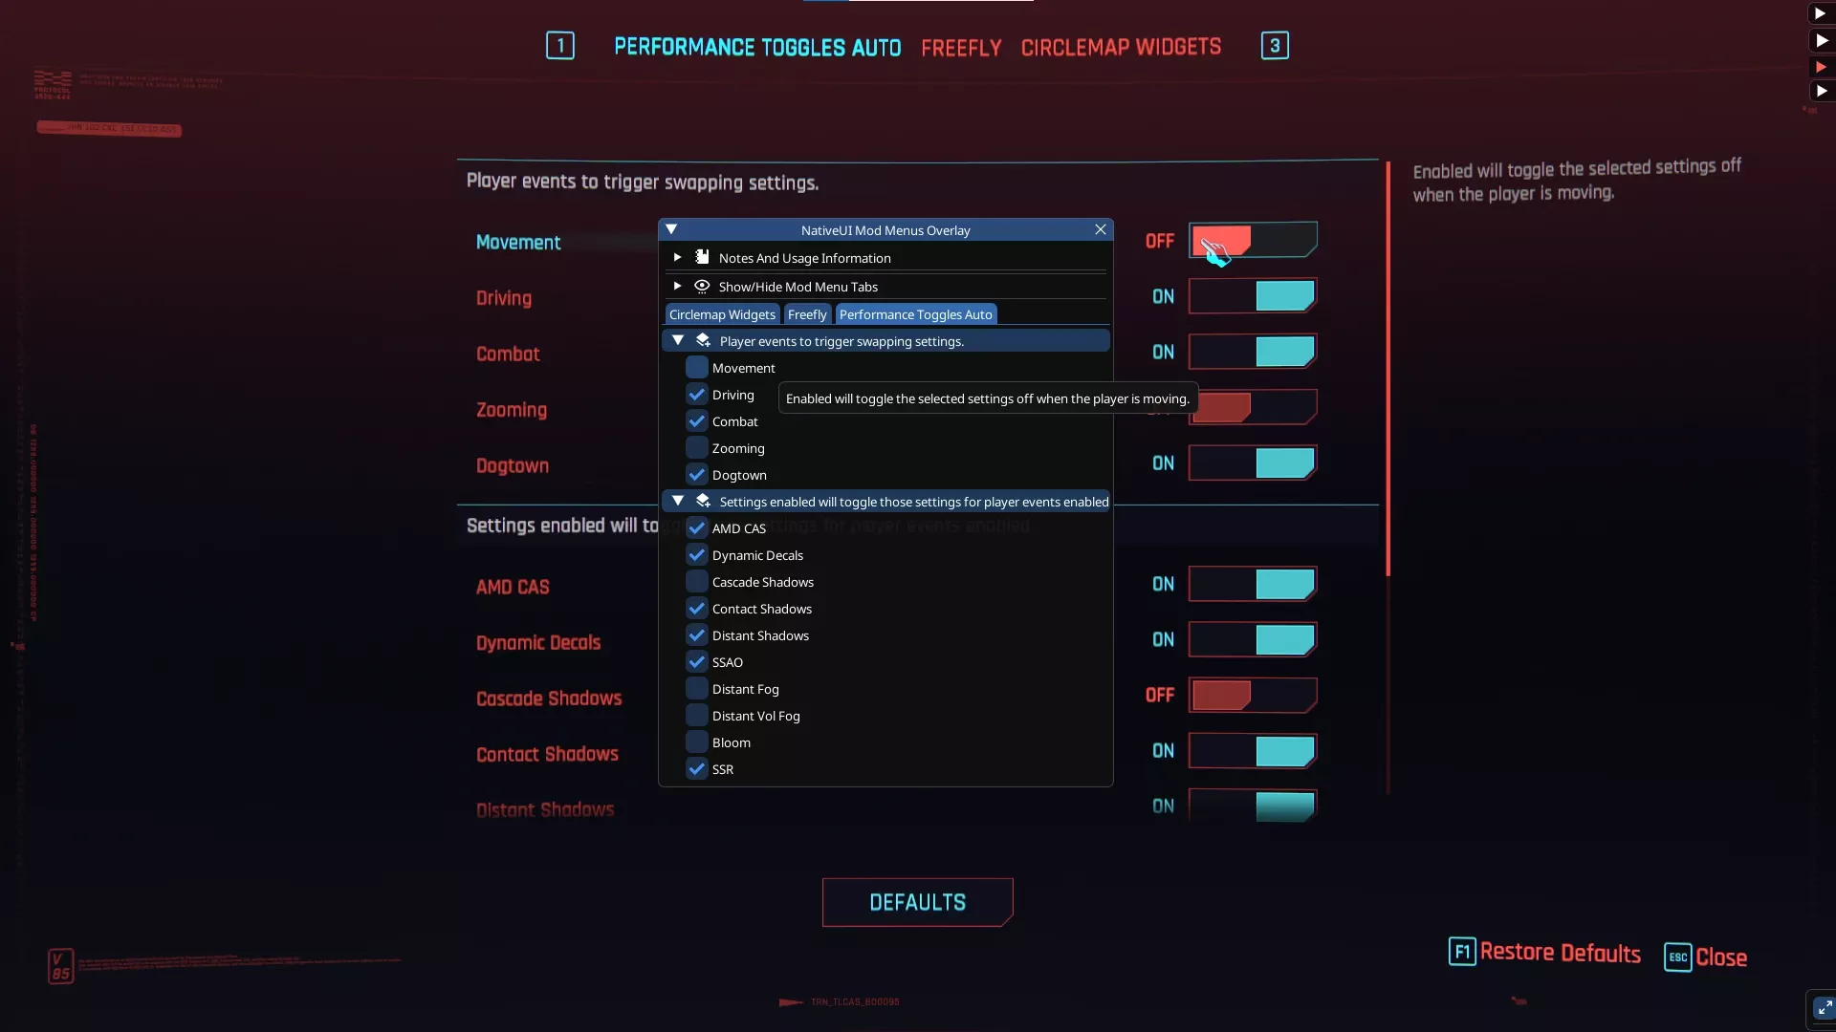The height and width of the screenshot is (1032, 1836).
Task: Click the DEFAULTS button
Action: (x=917, y=901)
